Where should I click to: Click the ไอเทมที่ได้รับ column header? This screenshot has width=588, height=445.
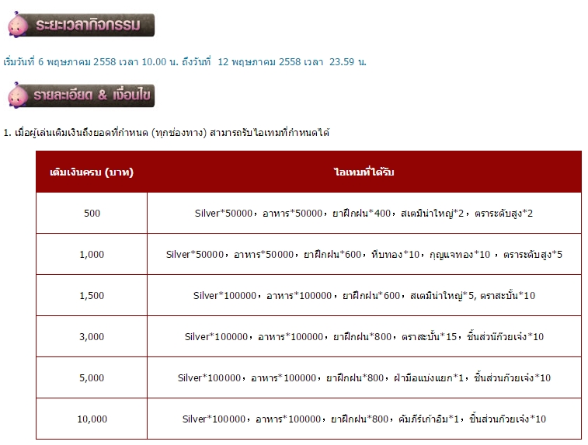click(x=364, y=172)
